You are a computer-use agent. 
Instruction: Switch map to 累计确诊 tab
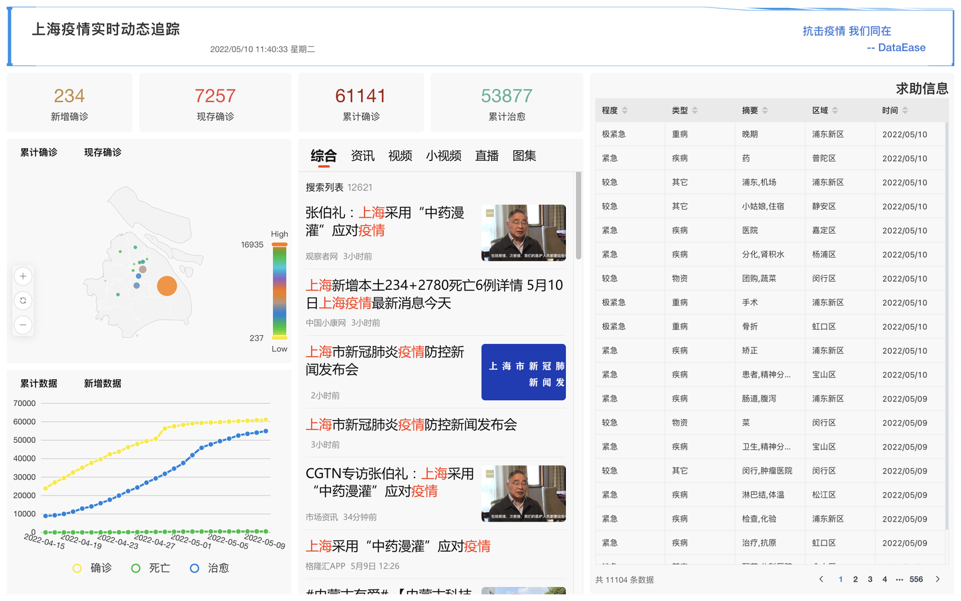(x=39, y=152)
